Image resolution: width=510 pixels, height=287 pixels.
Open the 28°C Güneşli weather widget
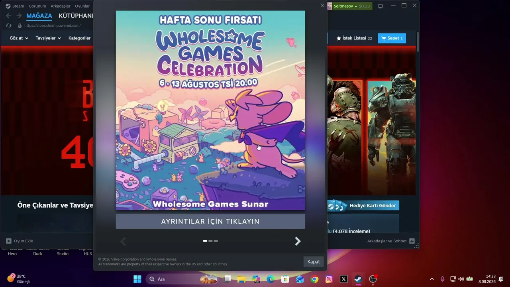pyautogui.click(x=19, y=279)
